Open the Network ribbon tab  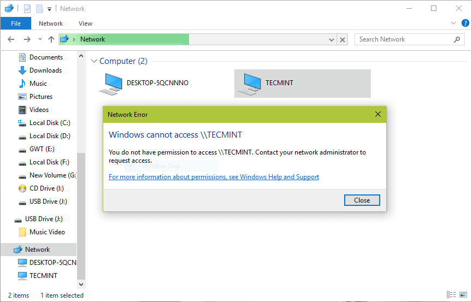coord(51,23)
